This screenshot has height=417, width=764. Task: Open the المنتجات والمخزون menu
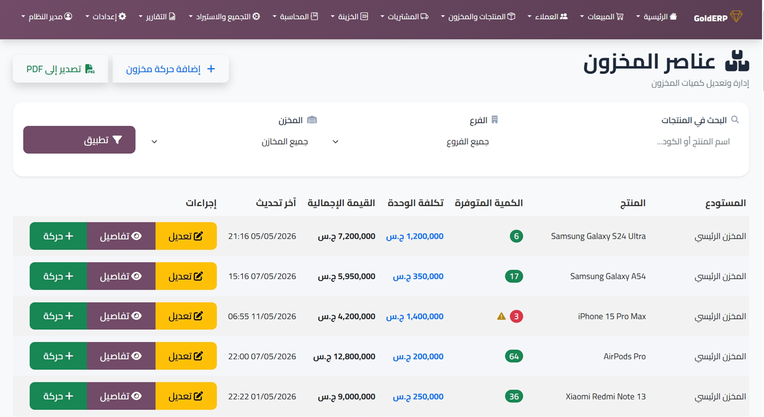(x=478, y=17)
